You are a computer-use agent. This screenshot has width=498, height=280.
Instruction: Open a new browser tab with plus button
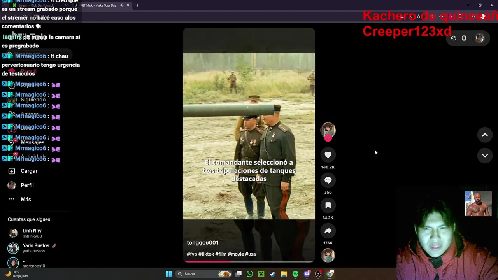137,5
